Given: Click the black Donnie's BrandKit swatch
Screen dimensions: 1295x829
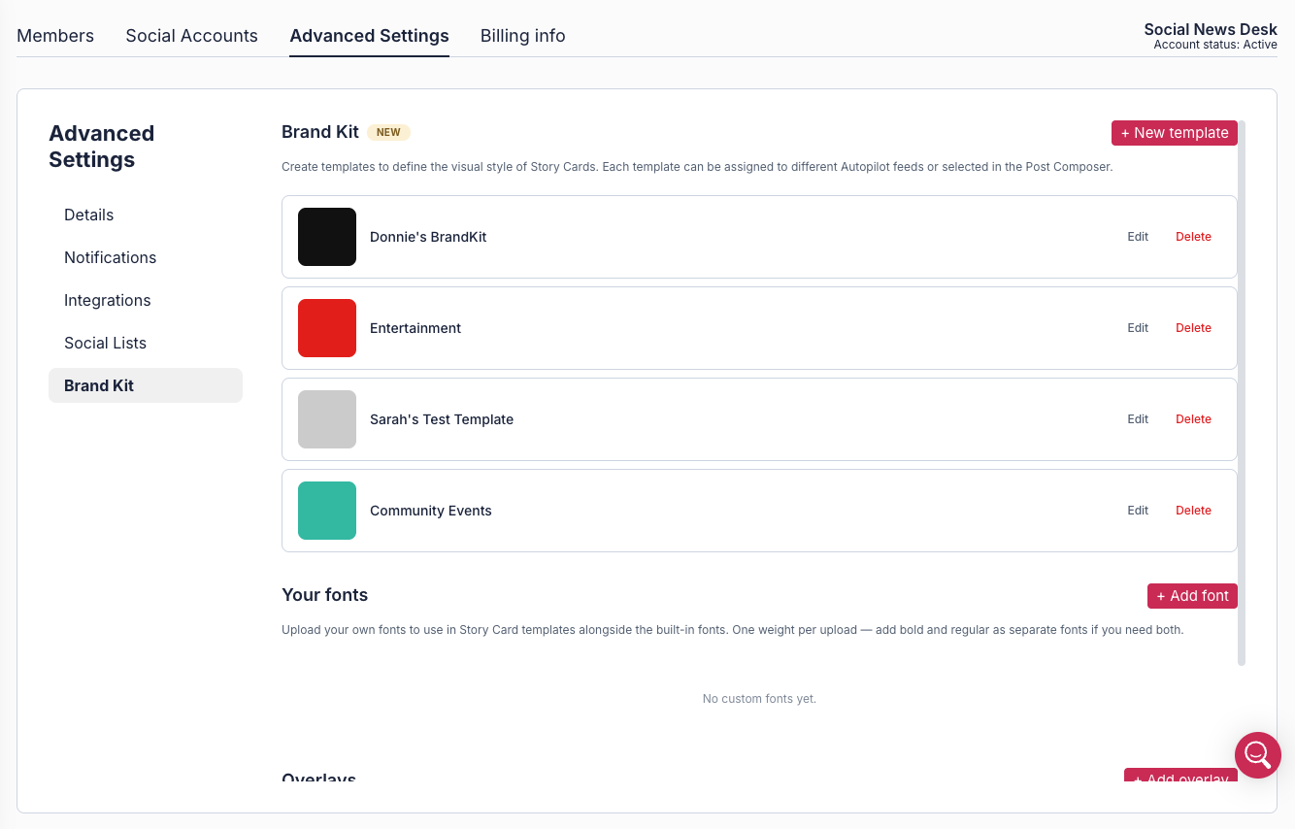Looking at the screenshot, I should [x=327, y=237].
